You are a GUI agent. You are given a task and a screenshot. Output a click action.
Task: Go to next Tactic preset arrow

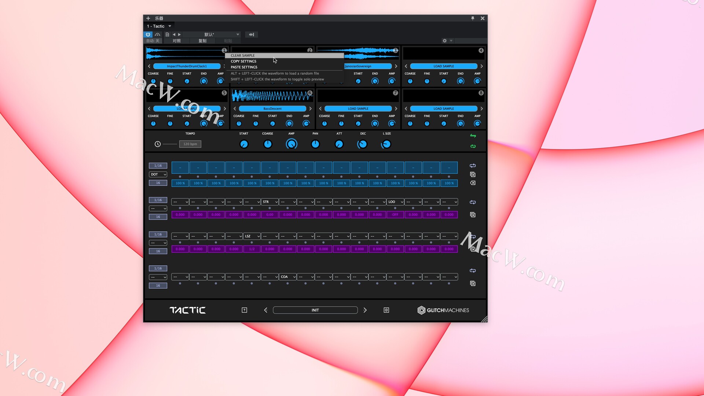365,310
